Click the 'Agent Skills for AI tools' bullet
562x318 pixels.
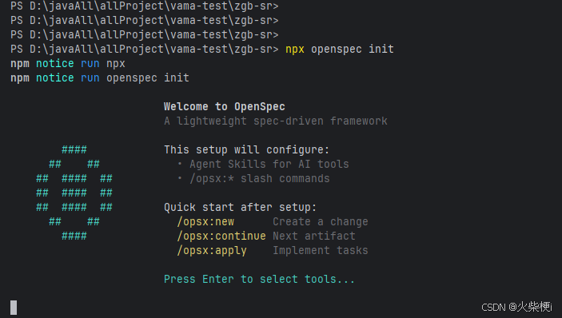264,164
